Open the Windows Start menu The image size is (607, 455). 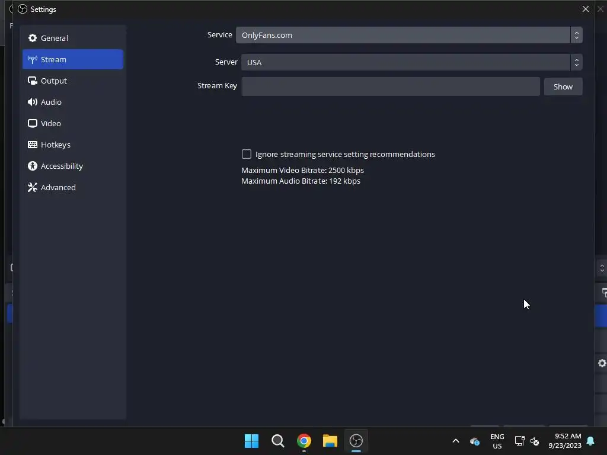[x=251, y=441]
